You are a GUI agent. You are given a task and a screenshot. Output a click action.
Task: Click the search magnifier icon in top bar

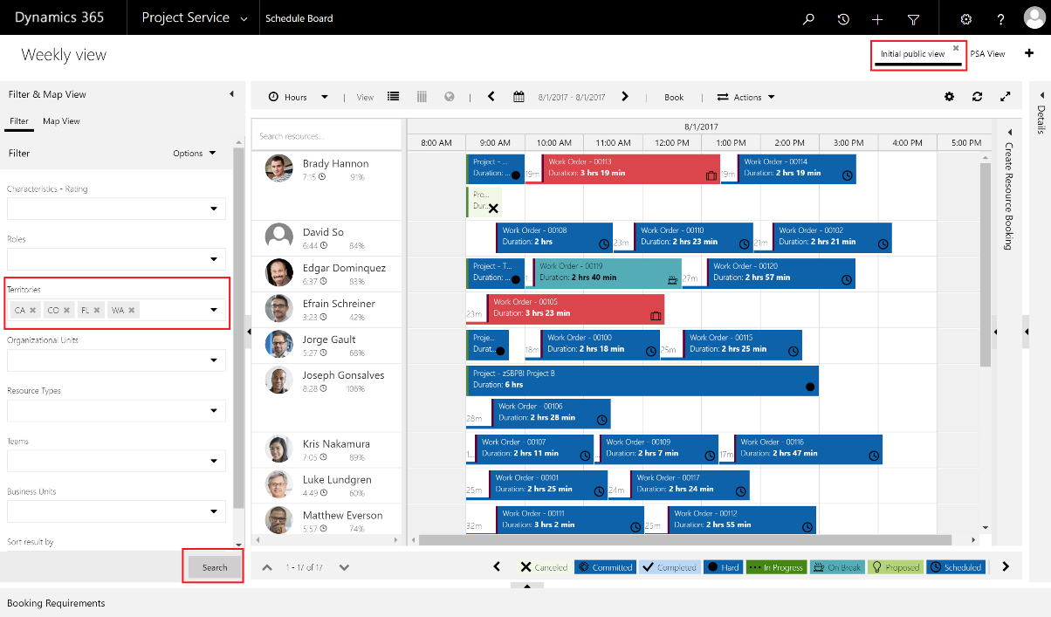tap(808, 18)
